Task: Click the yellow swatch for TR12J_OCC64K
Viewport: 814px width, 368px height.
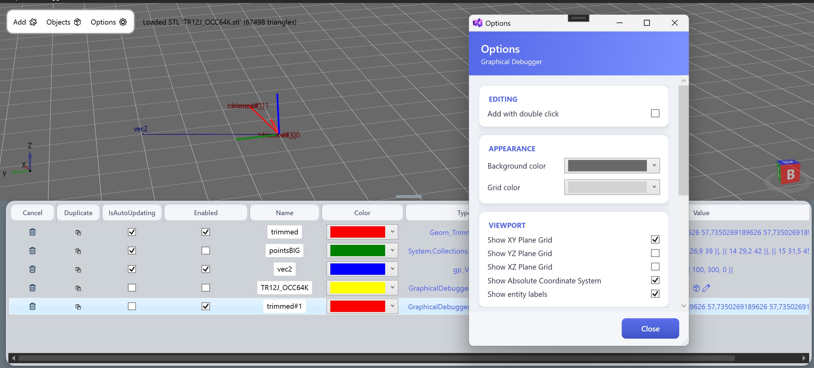Action: [357, 288]
